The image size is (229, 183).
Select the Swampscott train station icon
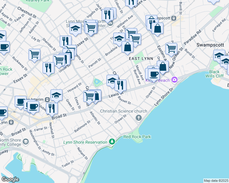[174, 18]
